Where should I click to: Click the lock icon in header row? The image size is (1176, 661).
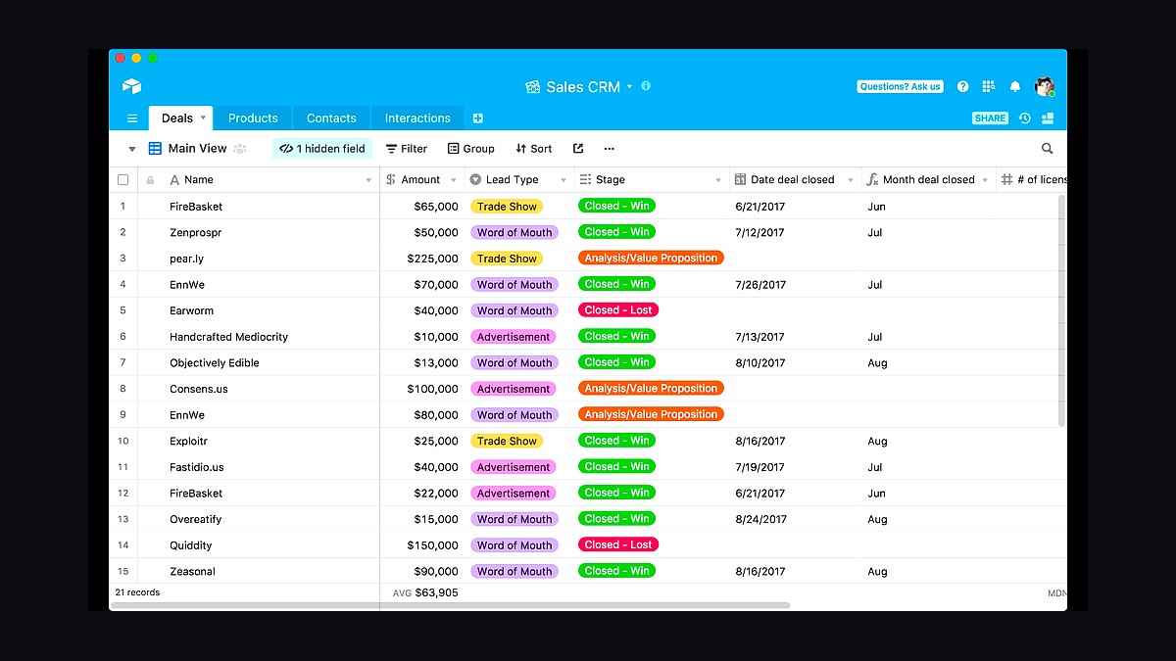tap(150, 180)
